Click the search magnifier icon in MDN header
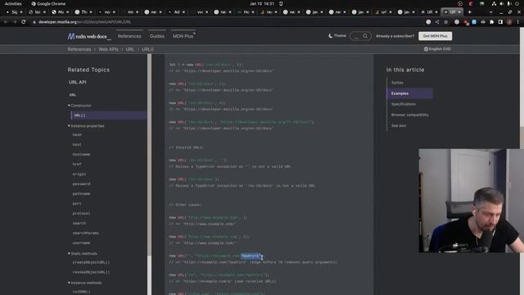The height and width of the screenshot is (295, 524). 365,36
